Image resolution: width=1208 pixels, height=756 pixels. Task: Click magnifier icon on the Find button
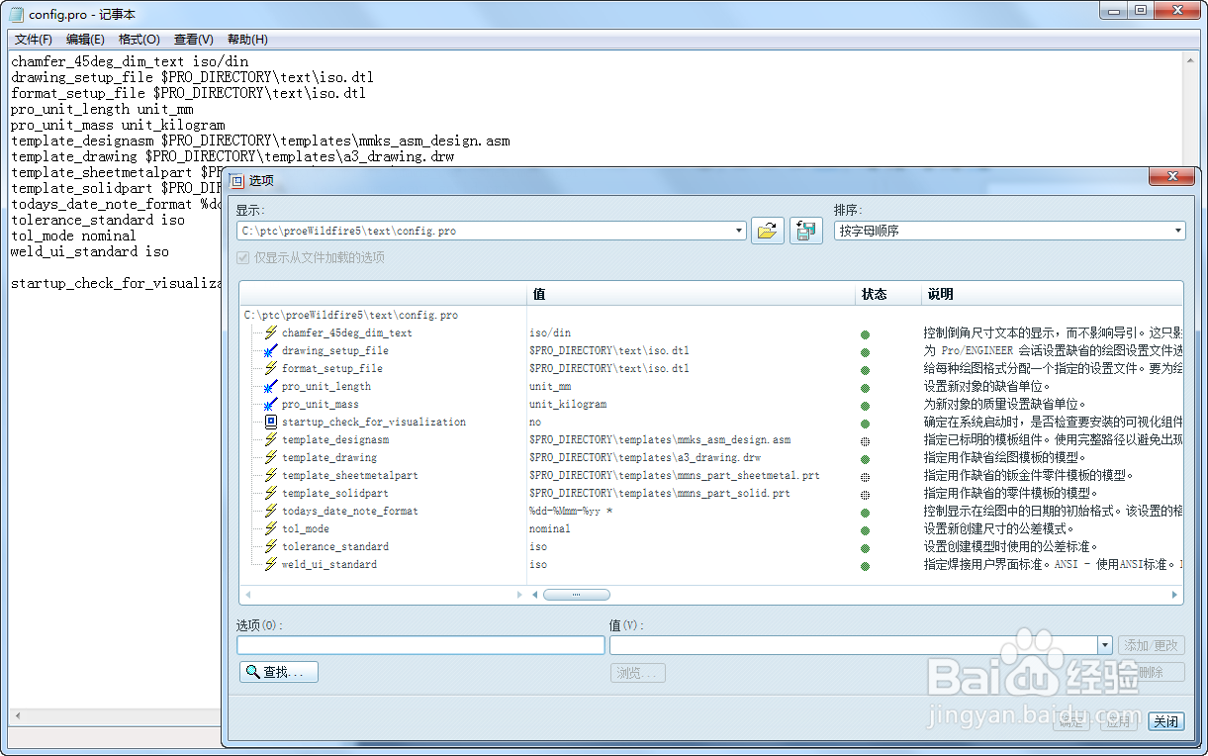click(x=252, y=672)
